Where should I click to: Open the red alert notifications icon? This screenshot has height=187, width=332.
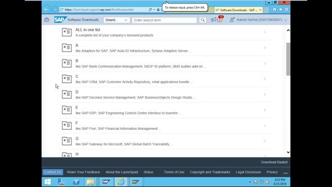(x=220, y=19)
